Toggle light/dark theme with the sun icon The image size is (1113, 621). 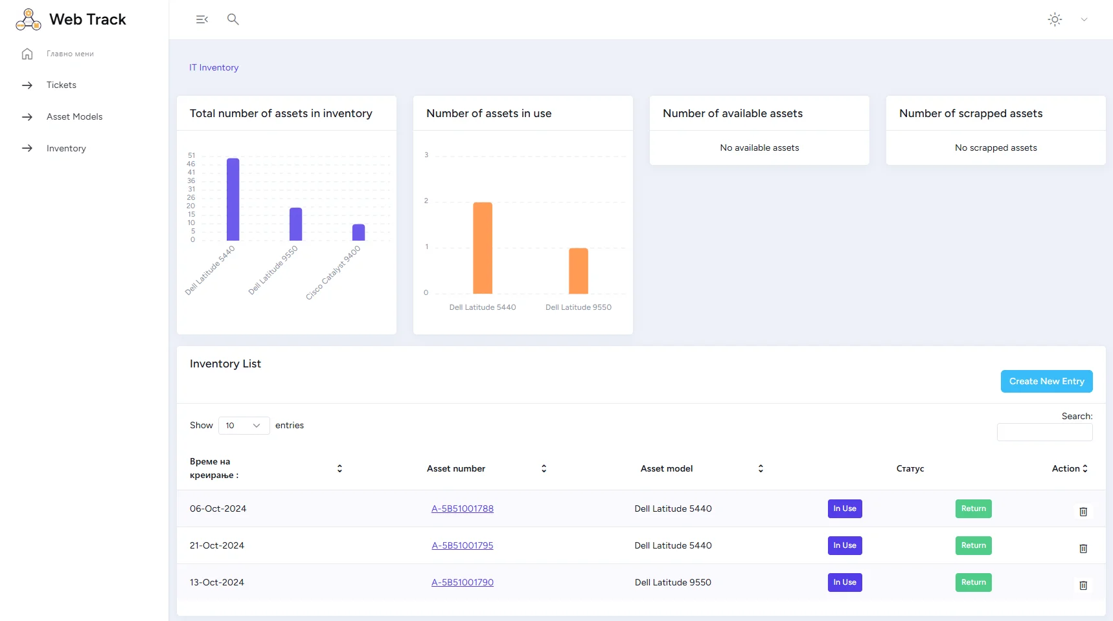click(x=1055, y=19)
